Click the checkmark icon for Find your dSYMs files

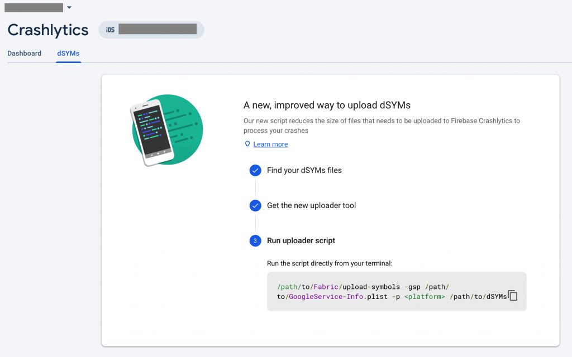(255, 170)
